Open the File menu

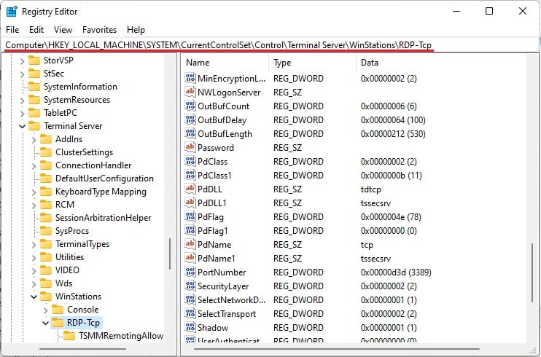point(12,30)
